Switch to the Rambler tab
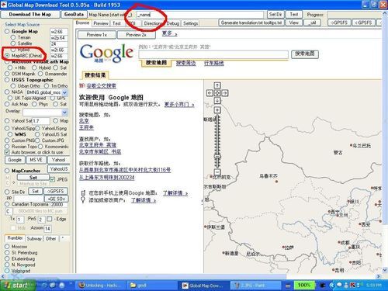The height and width of the screenshot is (291, 388). tap(15, 237)
